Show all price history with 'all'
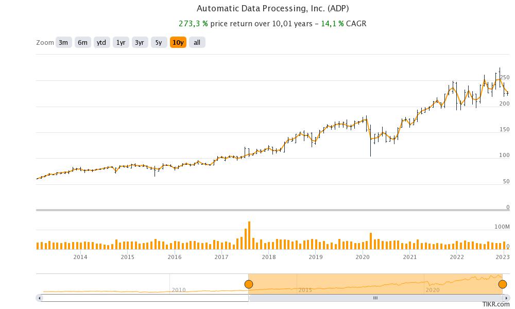 197,42
